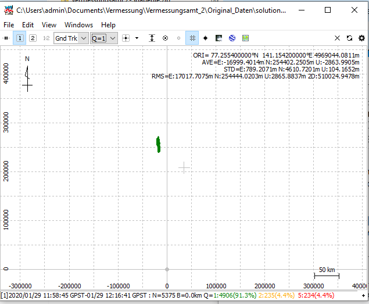Click the reload data icon
Image resolution: width=369 pixels, height=304 pixels.
[x=349, y=38]
